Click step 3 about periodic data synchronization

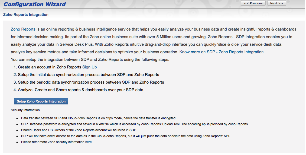point(91,82)
